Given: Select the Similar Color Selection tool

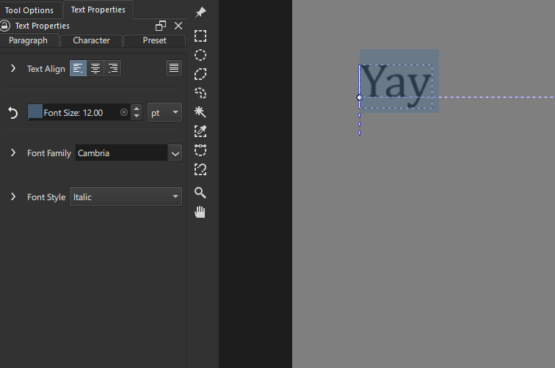Looking at the screenshot, I should pos(200,131).
